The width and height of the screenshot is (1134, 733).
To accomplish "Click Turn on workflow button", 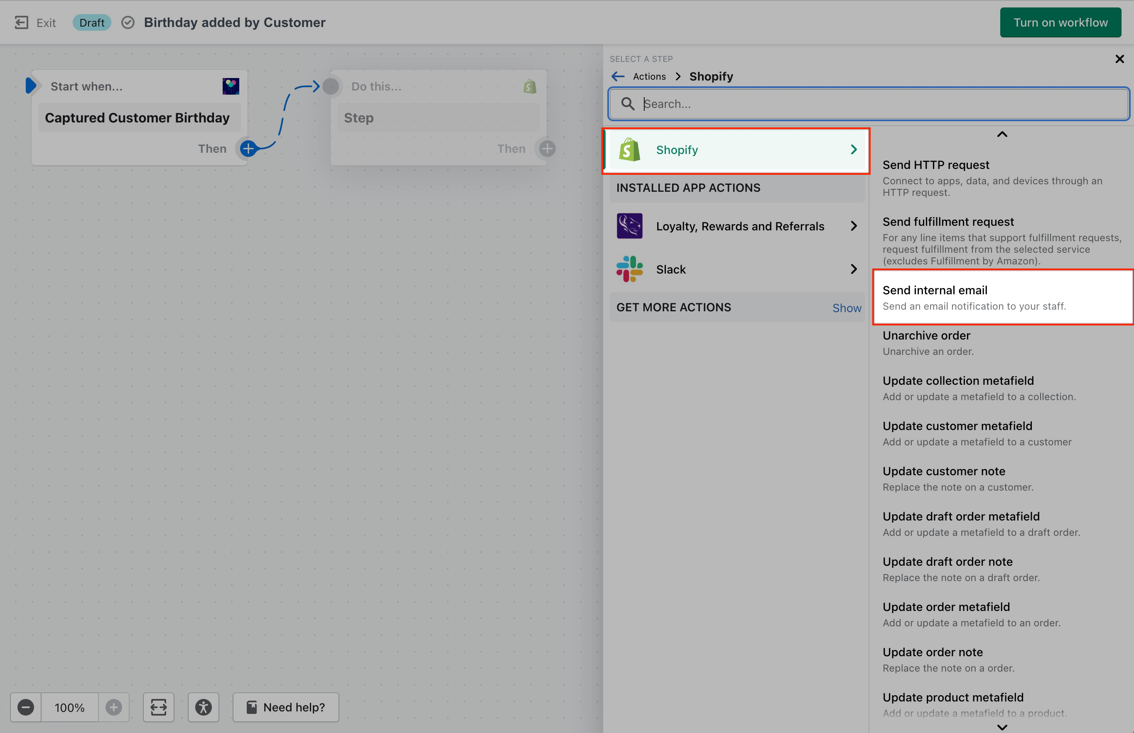I will point(1060,22).
